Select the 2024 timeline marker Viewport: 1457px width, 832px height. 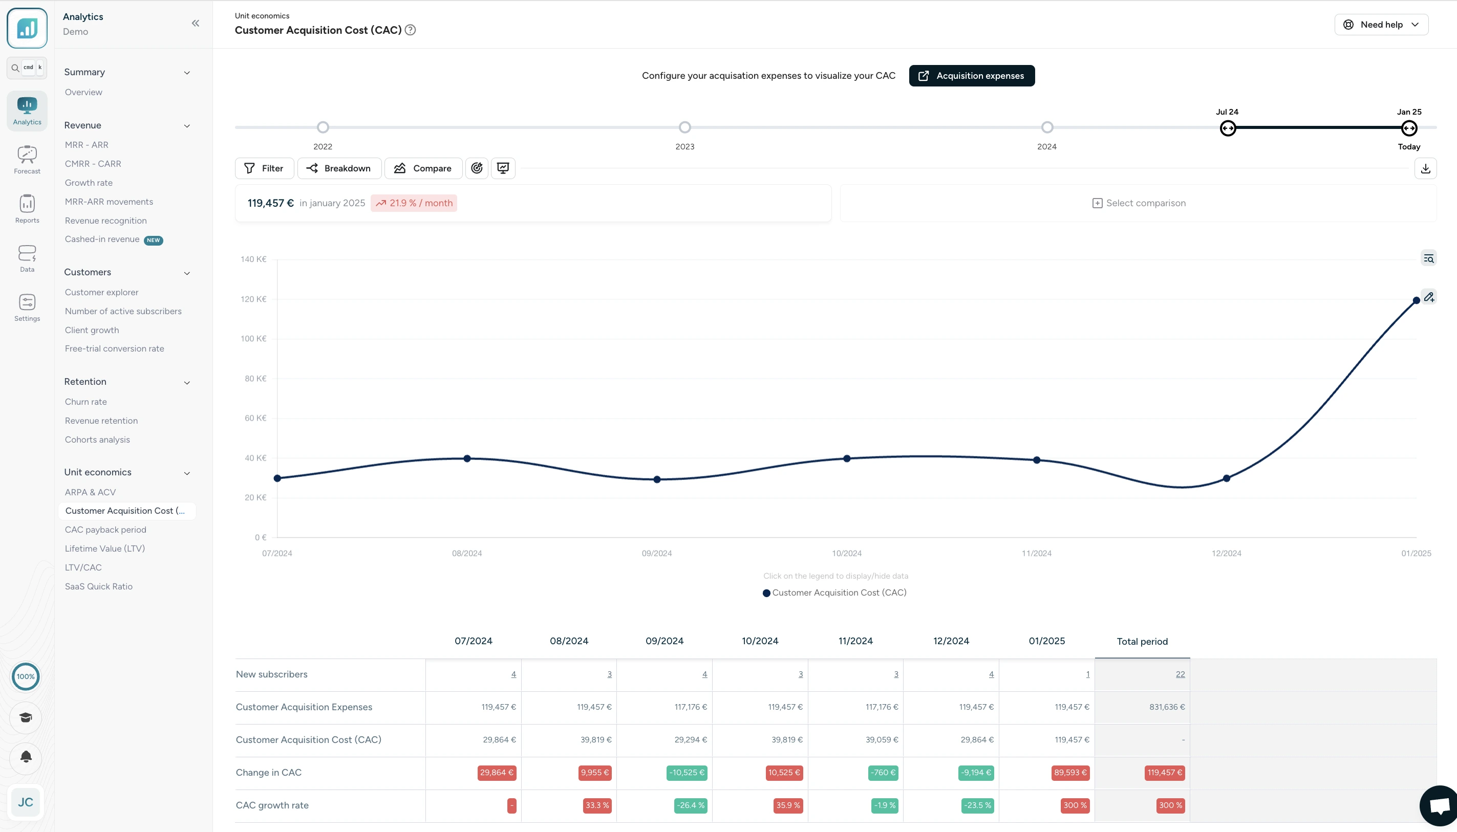tap(1047, 127)
